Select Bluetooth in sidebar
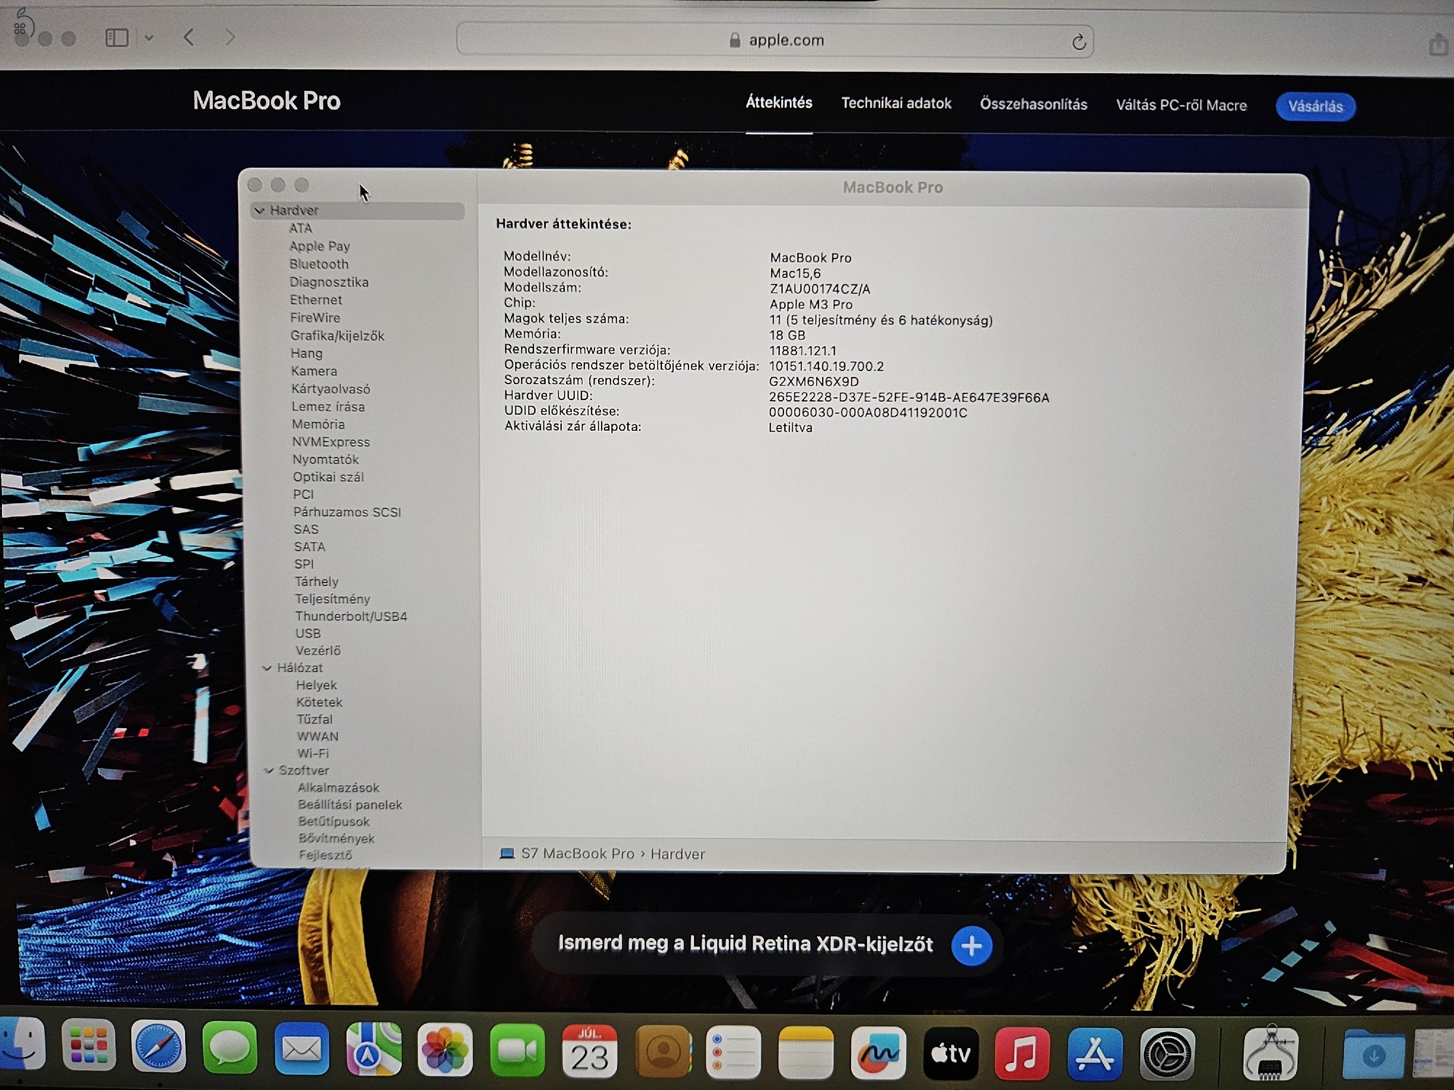This screenshot has width=1454, height=1090. click(319, 264)
